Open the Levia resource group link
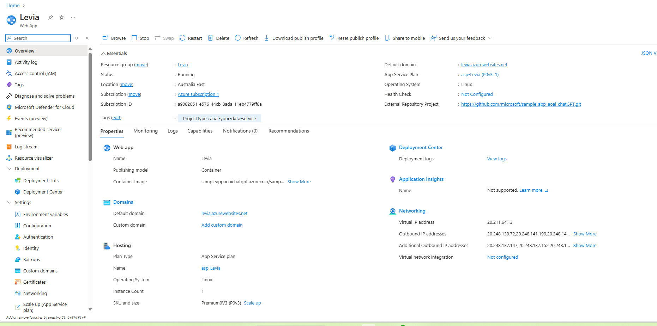The height and width of the screenshot is (326, 657). click(183, 65)
